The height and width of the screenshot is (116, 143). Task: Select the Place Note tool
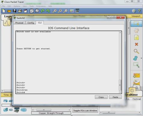[x=136, y=37]
